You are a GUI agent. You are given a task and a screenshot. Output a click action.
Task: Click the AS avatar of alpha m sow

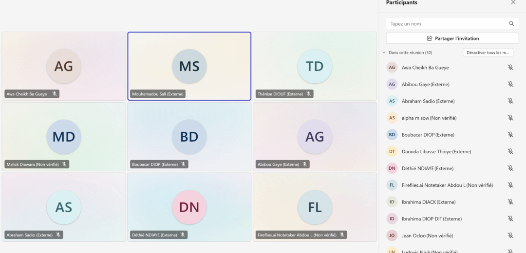point(392,118)
